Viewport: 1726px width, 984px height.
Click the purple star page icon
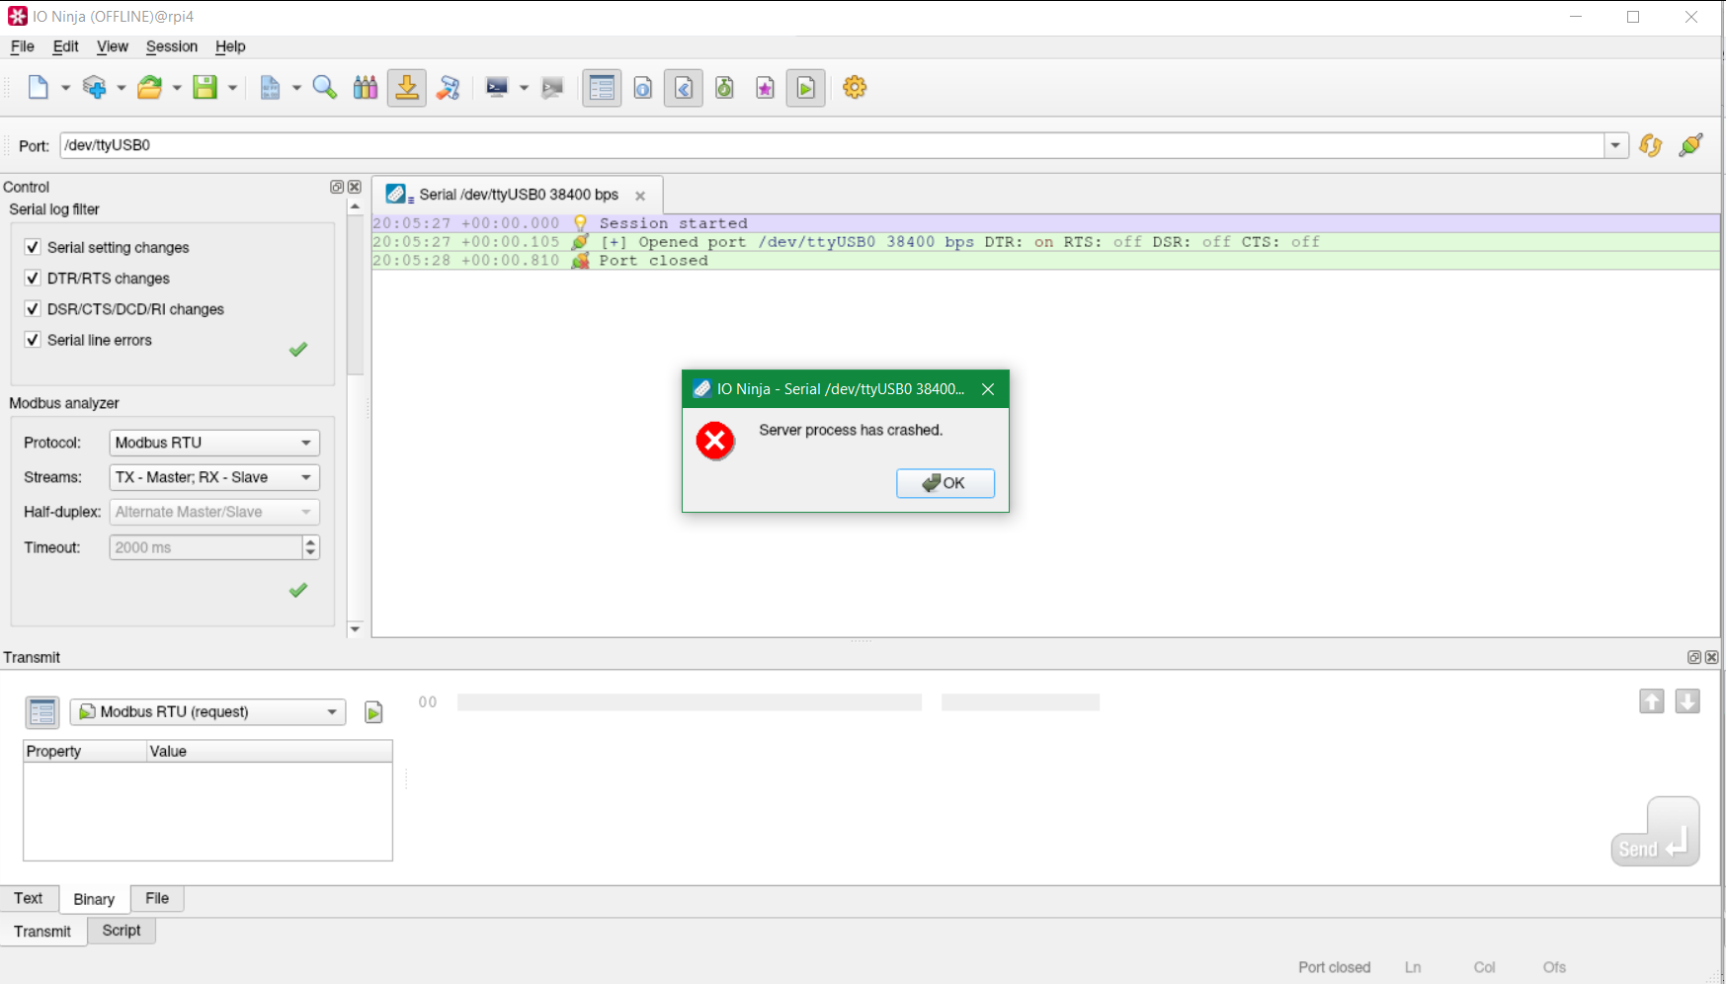click(766, 88)
